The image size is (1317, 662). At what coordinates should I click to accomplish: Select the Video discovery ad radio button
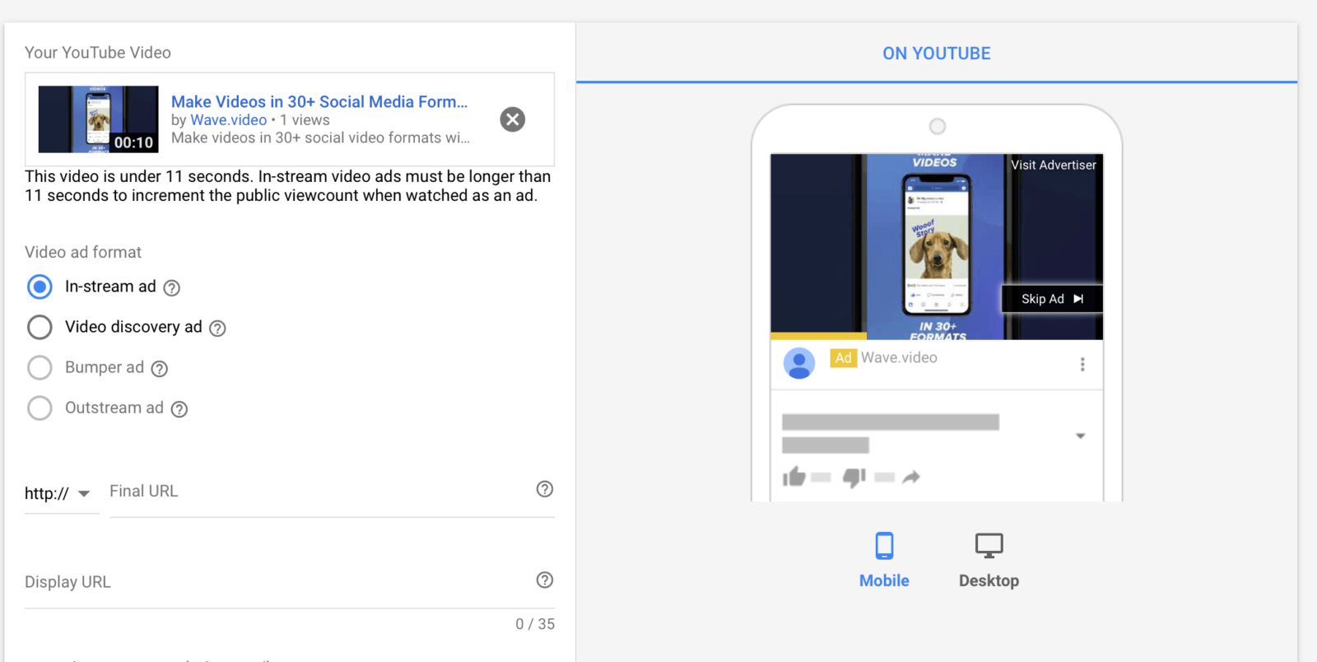40,327
